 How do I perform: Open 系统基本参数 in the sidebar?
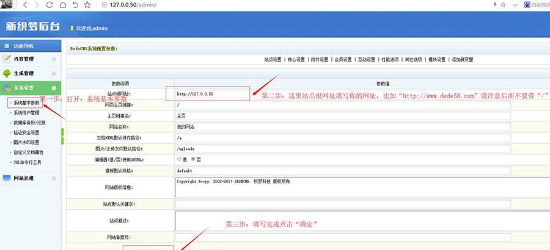26,103
